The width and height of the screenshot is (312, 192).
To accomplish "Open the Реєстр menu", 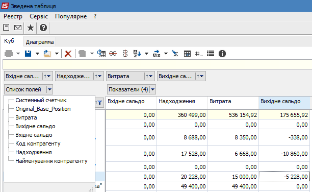I will point(13,16).
